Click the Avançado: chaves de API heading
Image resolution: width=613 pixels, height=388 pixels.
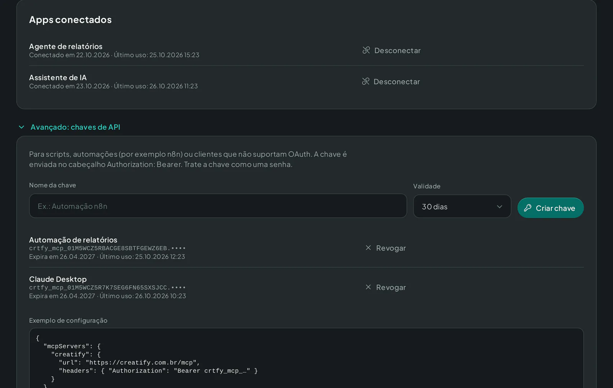point(75,127)
